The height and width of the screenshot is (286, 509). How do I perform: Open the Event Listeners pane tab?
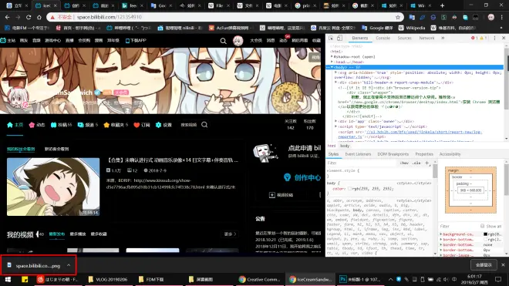coord(358,154)
